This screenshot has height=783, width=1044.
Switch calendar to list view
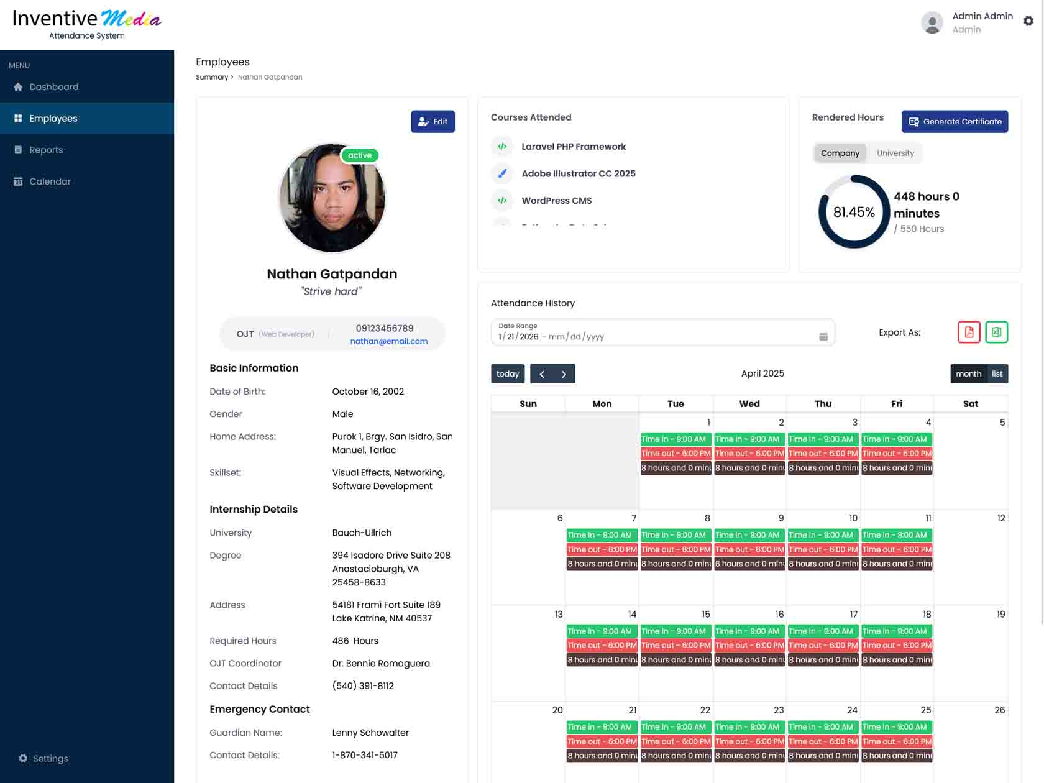997,373
